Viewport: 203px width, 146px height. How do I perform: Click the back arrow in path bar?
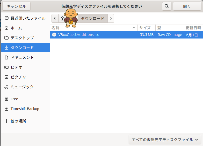click(55, 18)
